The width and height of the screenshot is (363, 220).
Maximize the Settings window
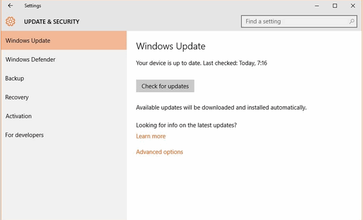[x=335, y=6]
